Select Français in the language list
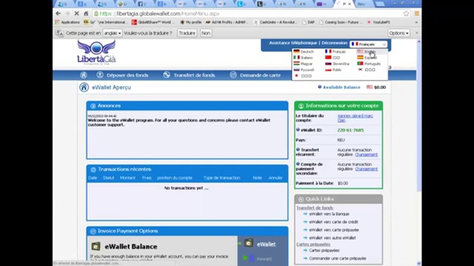The height and width of the screenshot is (266, 474). point(335,52)
